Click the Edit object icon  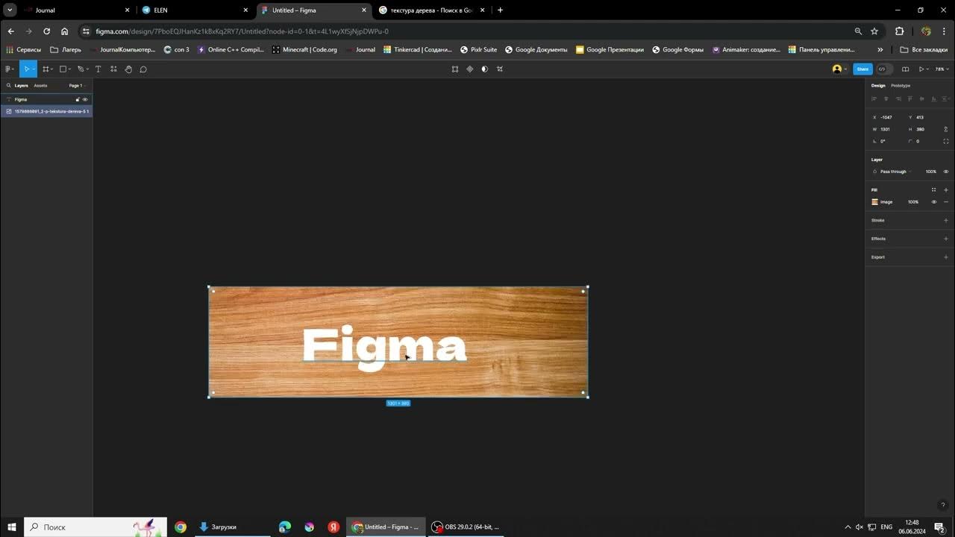[x=455, y=69]
